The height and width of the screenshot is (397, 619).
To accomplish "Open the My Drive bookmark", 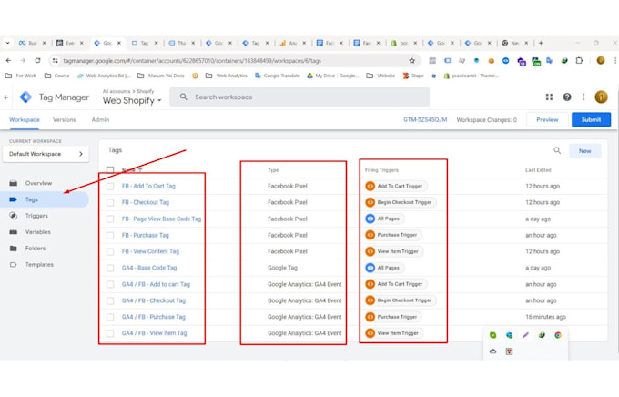I will pos(333,76).
